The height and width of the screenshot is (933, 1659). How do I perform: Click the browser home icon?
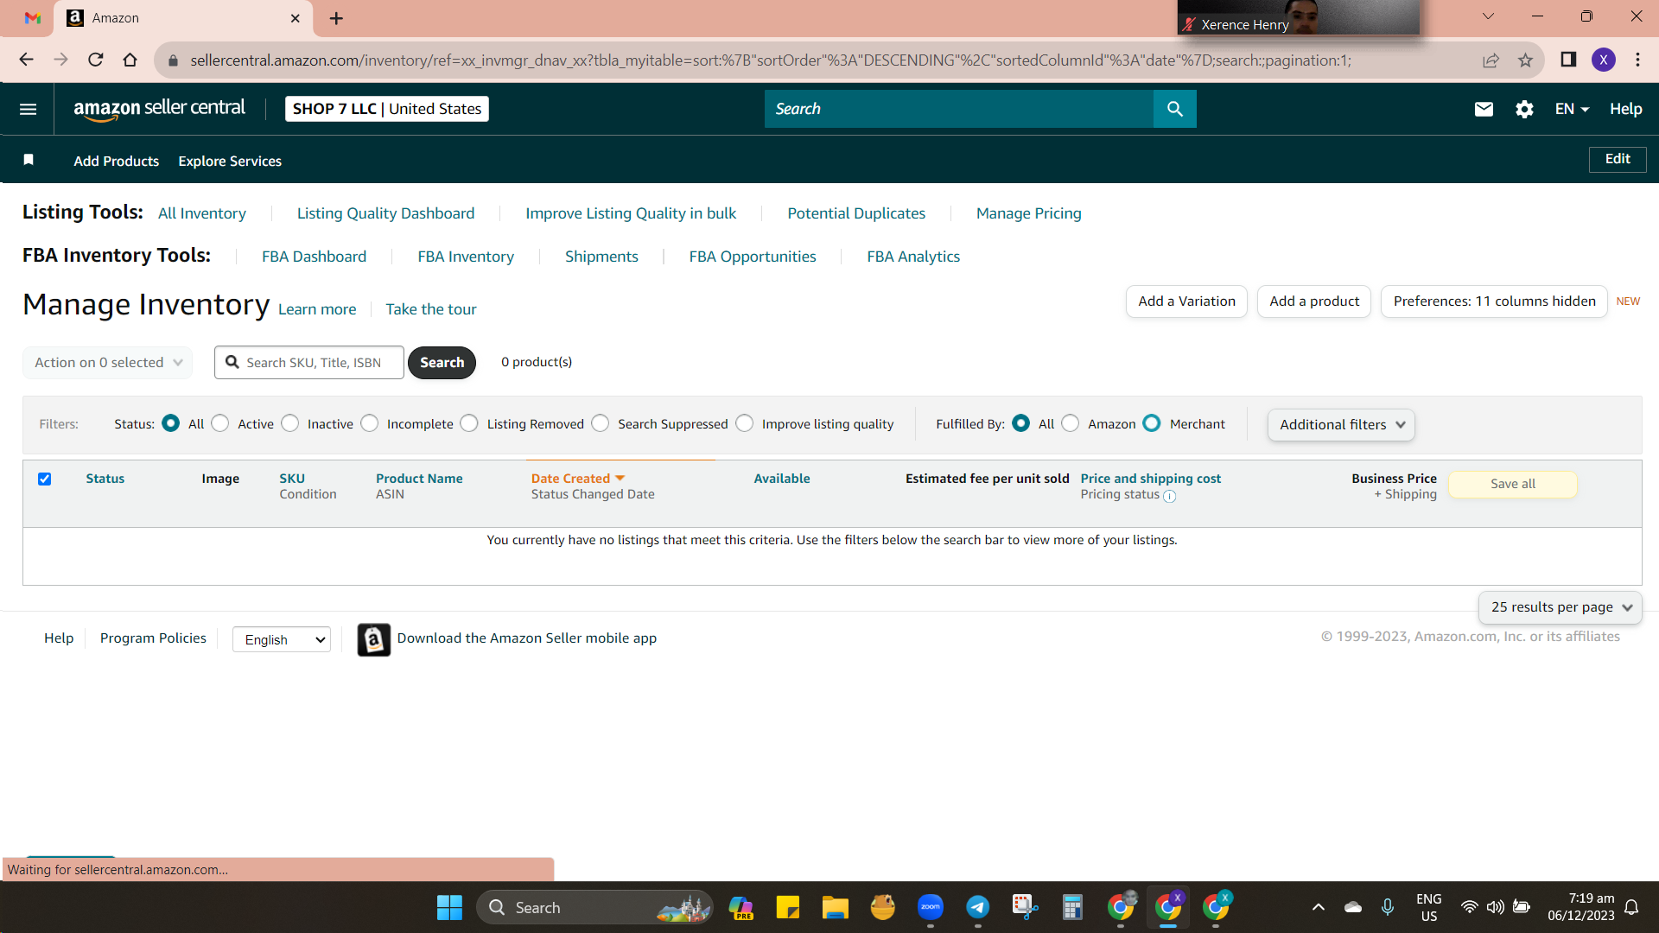(x=130, y=60)
